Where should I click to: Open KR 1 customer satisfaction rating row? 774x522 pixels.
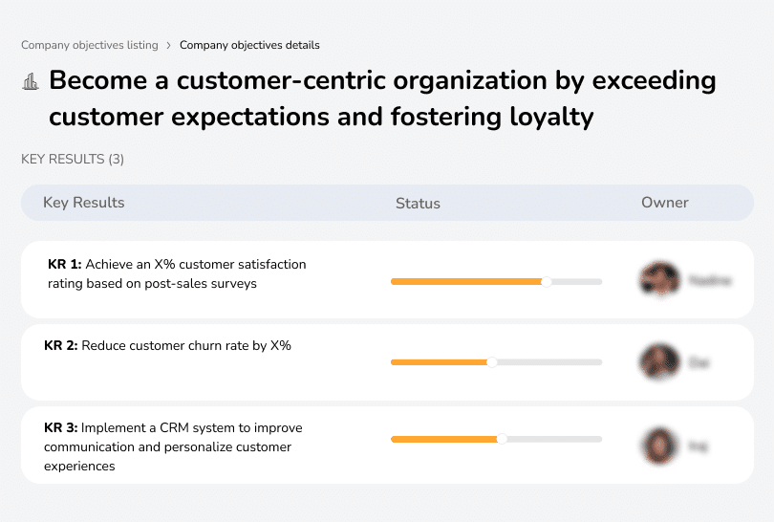click(177, 273)
